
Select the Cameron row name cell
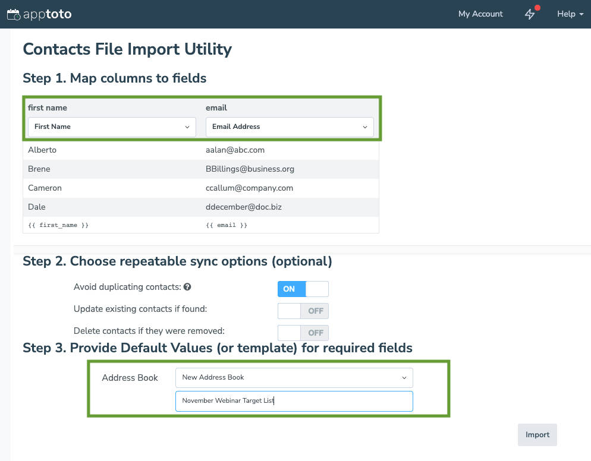point(45,188)
